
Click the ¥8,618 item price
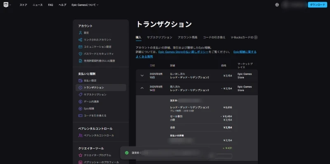pos(228,108)
